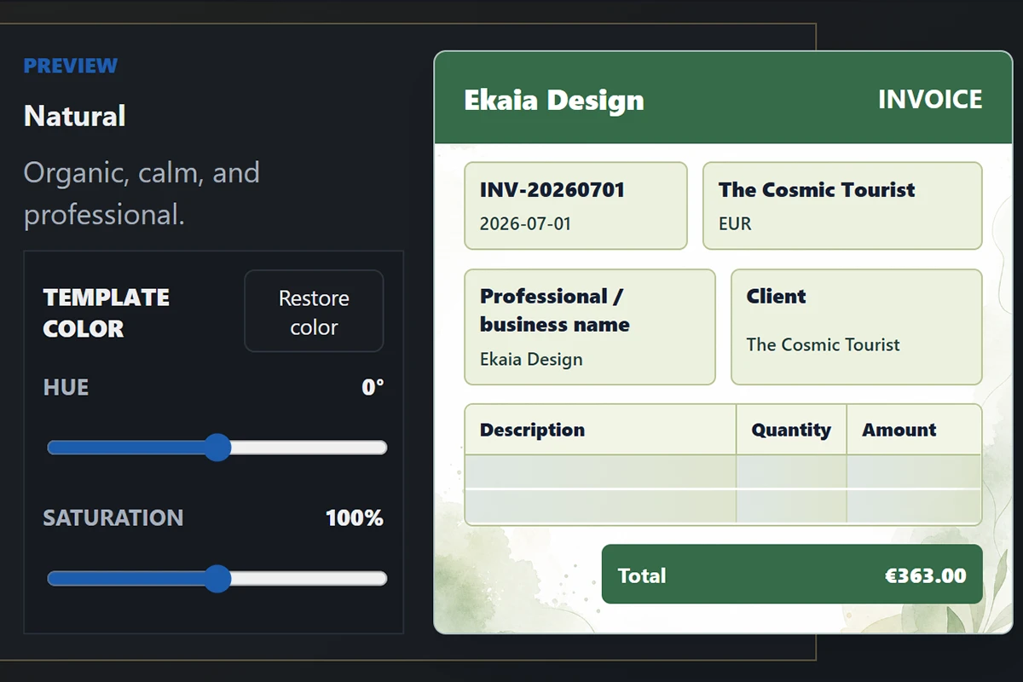Click the Restore color button
Screen dimensions: 1023x682
tap(314, 311)
